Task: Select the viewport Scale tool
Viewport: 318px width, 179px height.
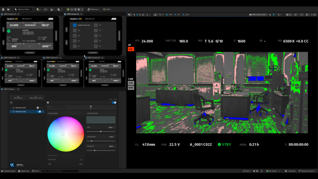Action: [x=143, y=15]
